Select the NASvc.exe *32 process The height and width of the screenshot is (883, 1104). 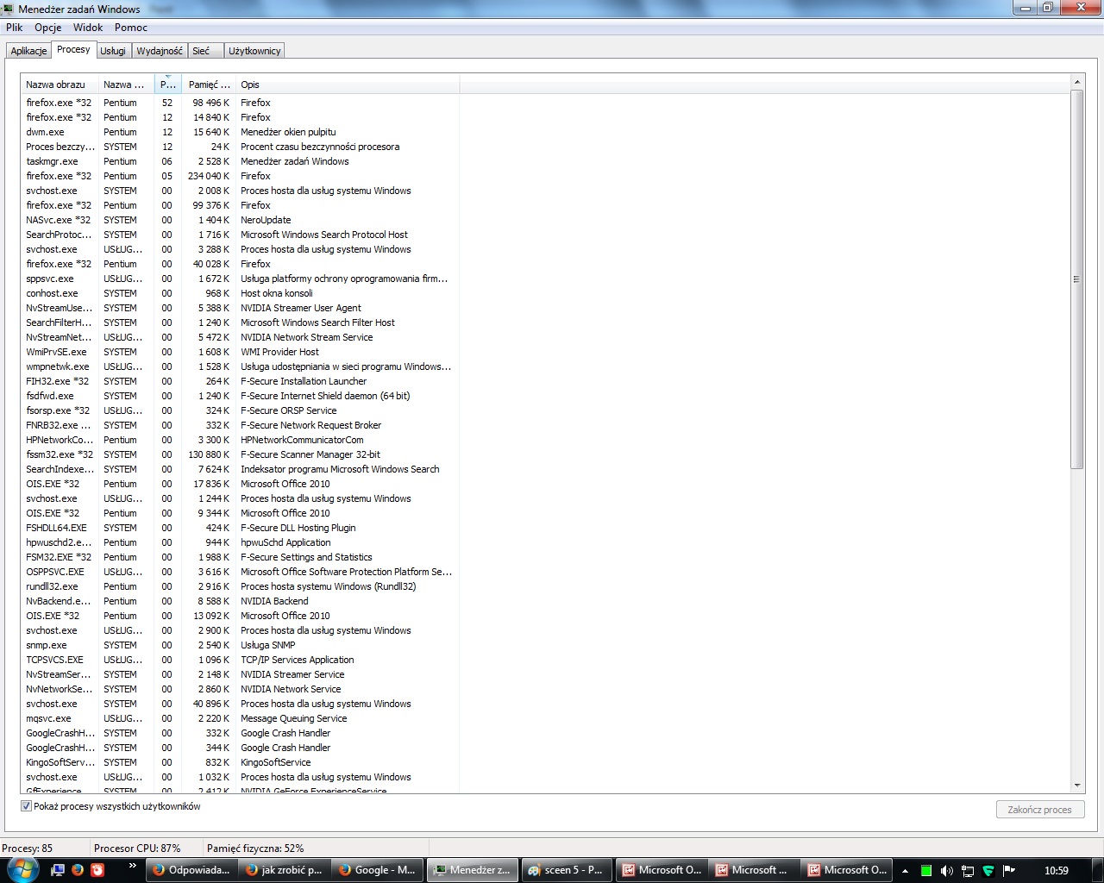click(x=240, y=220)
